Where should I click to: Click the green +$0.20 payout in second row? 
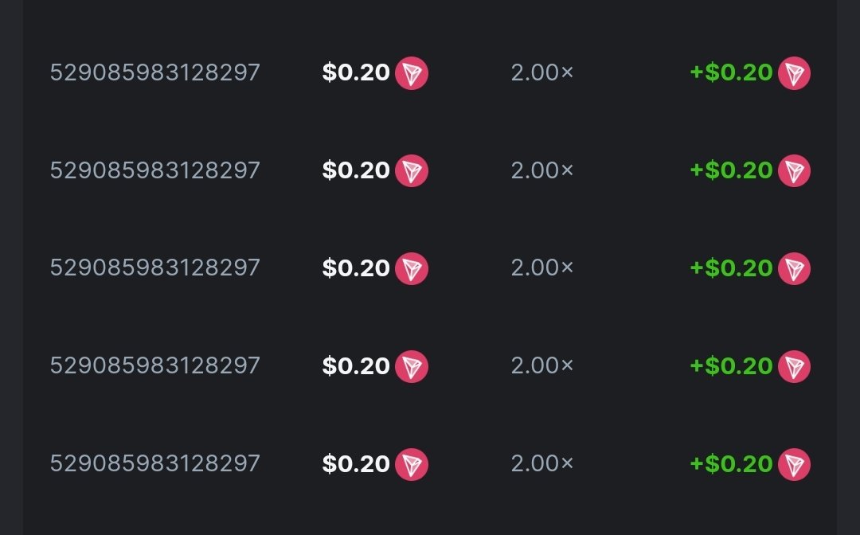(x=731, y=170)
